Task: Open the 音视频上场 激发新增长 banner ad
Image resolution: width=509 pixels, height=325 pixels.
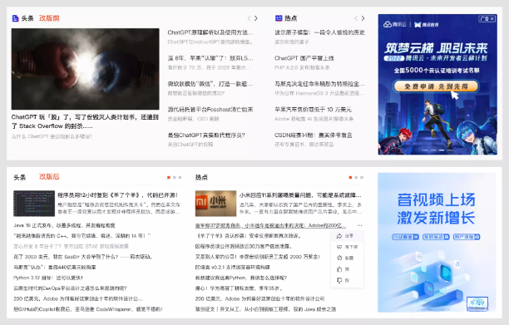Action: [x=437, y=242]
